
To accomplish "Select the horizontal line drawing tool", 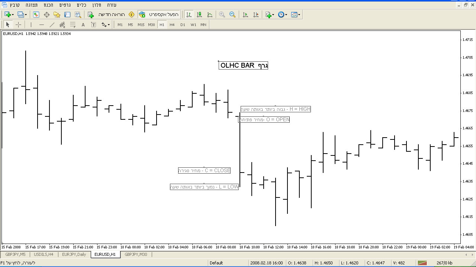I will click(x=41, y=25).
